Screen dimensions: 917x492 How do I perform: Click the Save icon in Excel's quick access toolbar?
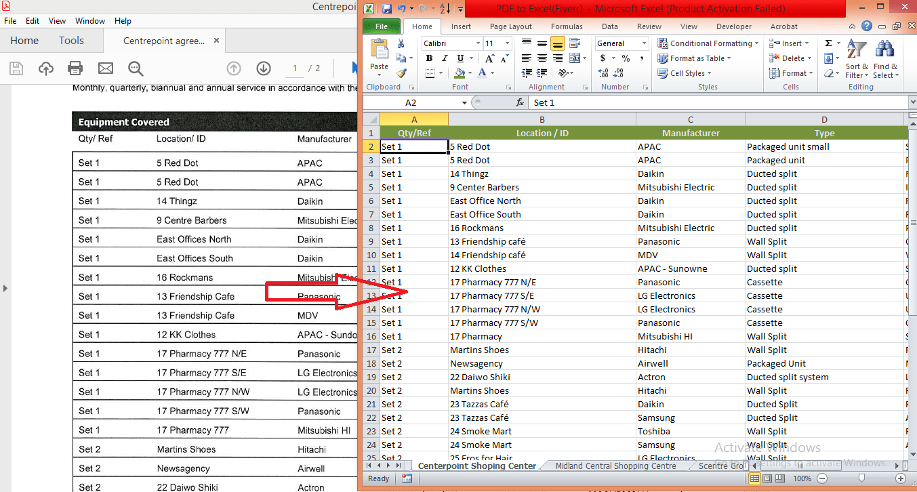pos(386,9)
